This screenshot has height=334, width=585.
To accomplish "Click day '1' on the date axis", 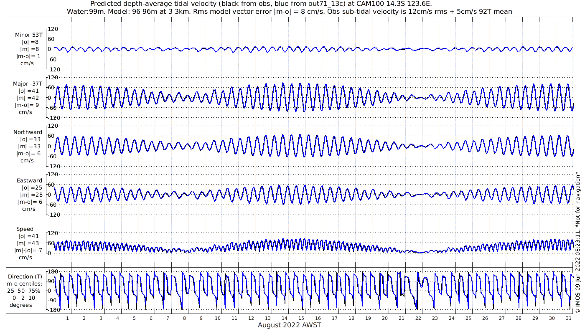I will click(67, 318).
